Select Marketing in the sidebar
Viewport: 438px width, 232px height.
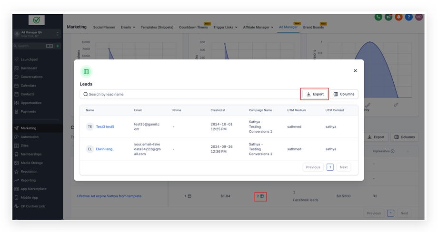[x=28, y=128]
